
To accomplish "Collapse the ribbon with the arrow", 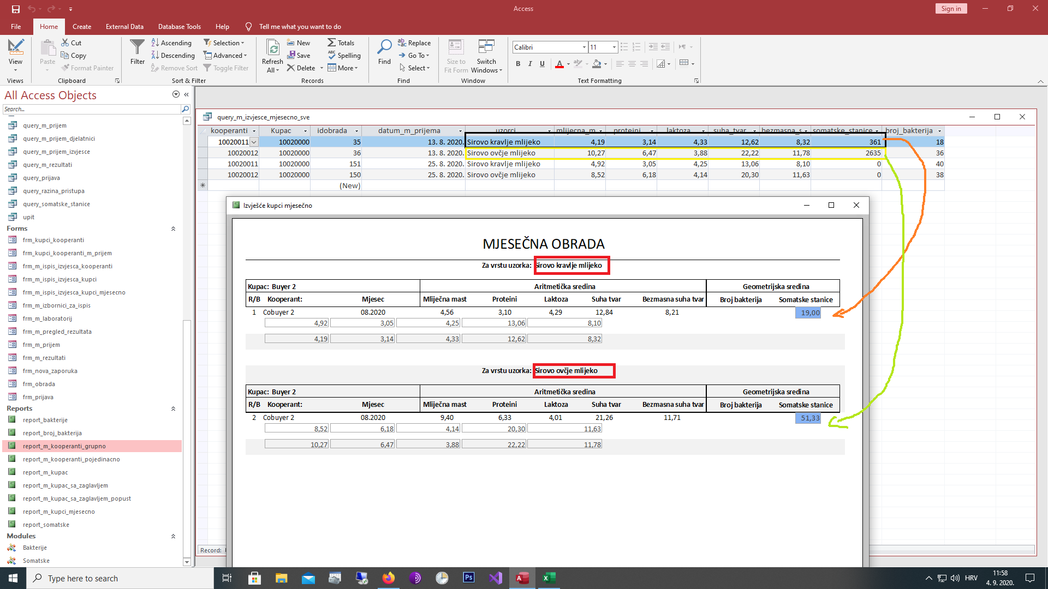I will tap(1040, 81).
